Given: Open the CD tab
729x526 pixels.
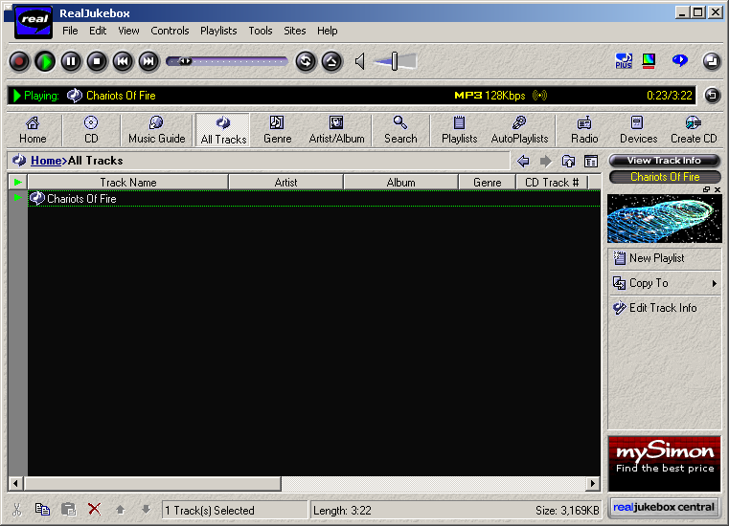Looking at the screenshot, I should coord(91,130).
